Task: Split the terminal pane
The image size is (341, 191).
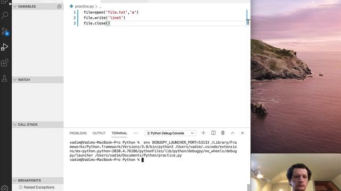Action: click(x=213, y=133)
